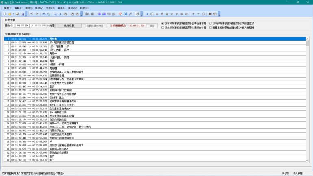Click the Undo arrow icon

[32, 14]
